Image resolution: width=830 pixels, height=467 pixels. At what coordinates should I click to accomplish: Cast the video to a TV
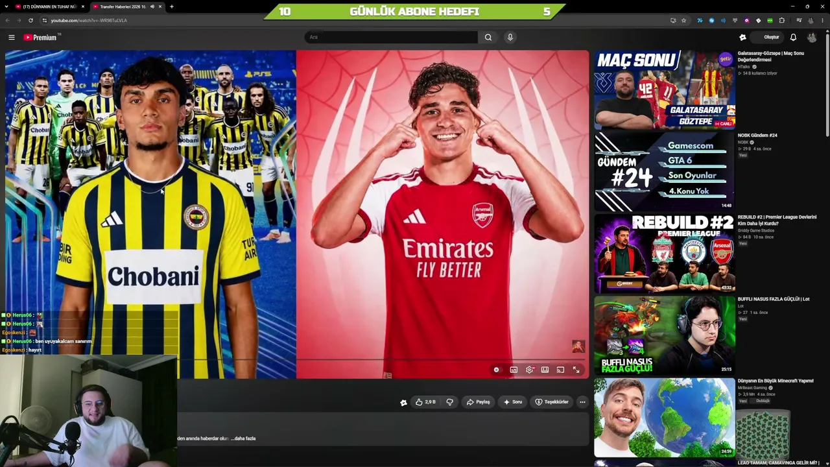561,370
